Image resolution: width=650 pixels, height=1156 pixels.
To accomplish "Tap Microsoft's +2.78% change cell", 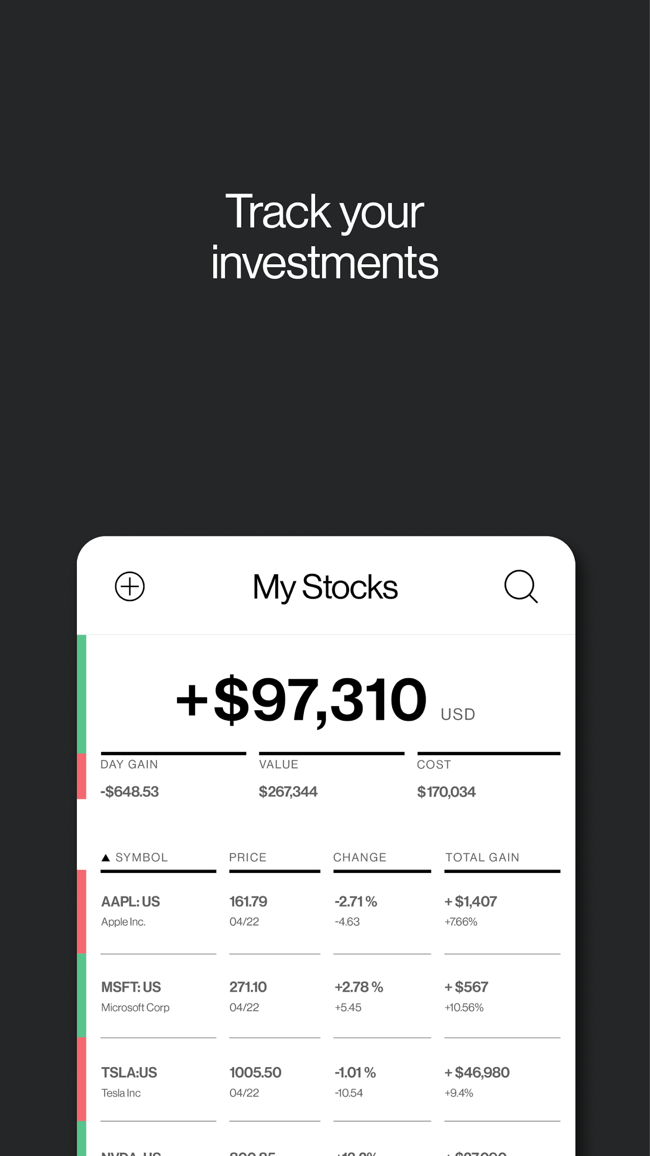I will [359, 987].
